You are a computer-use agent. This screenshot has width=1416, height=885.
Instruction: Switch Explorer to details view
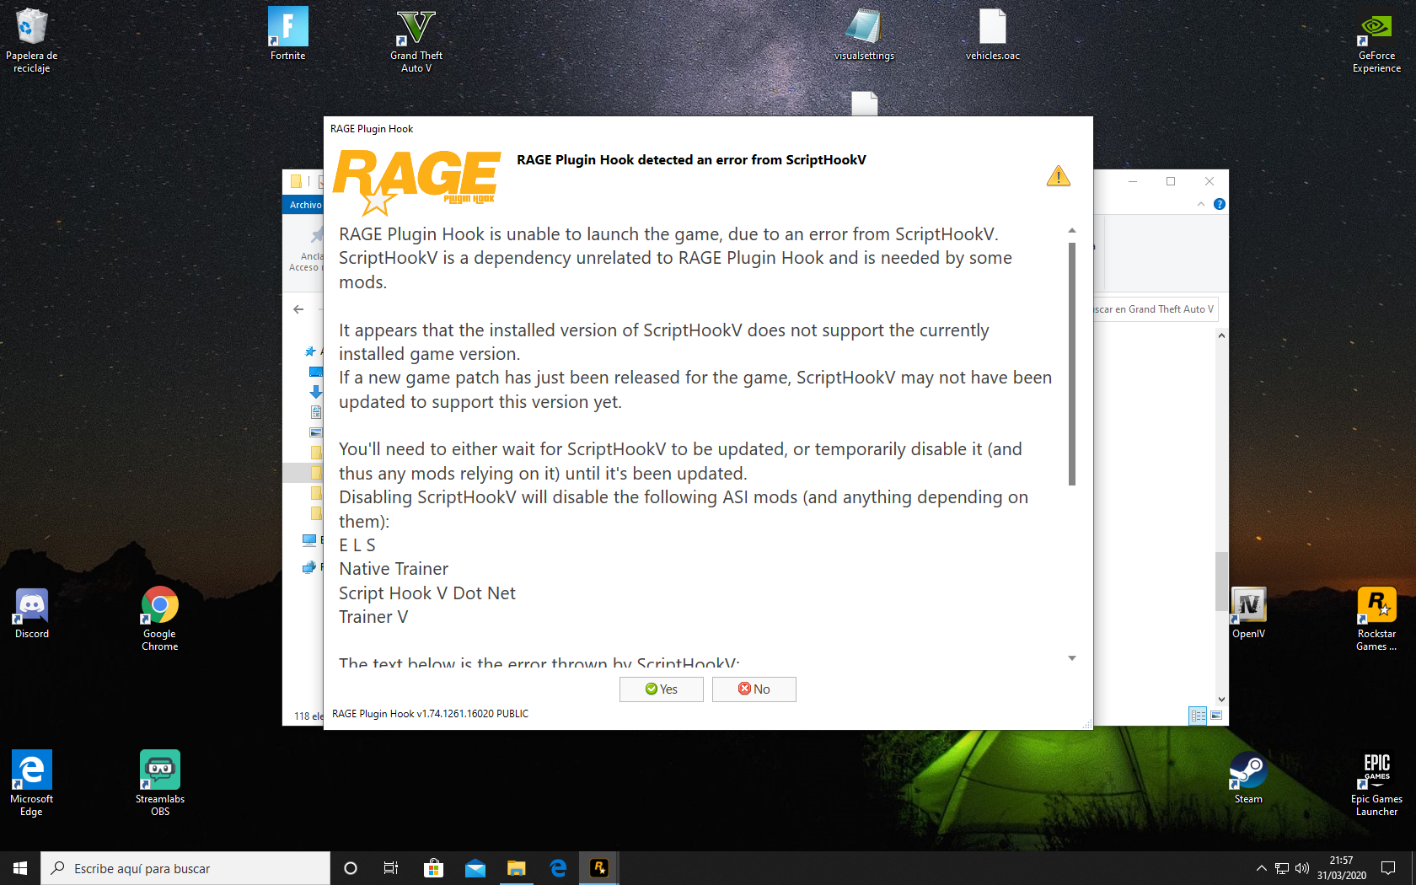point(1198,716)
